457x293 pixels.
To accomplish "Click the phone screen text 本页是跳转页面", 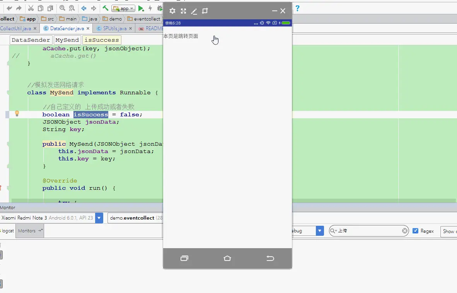I will tap(181, 36).
